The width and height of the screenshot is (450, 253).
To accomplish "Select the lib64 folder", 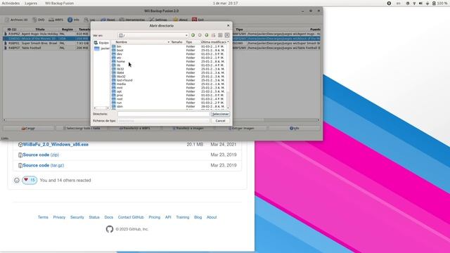I will [120, 73].
